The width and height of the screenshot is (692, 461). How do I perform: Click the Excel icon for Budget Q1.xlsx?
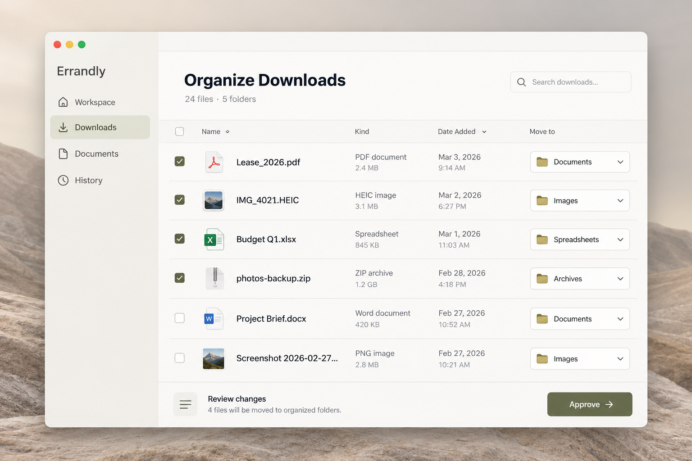[214, 239]
